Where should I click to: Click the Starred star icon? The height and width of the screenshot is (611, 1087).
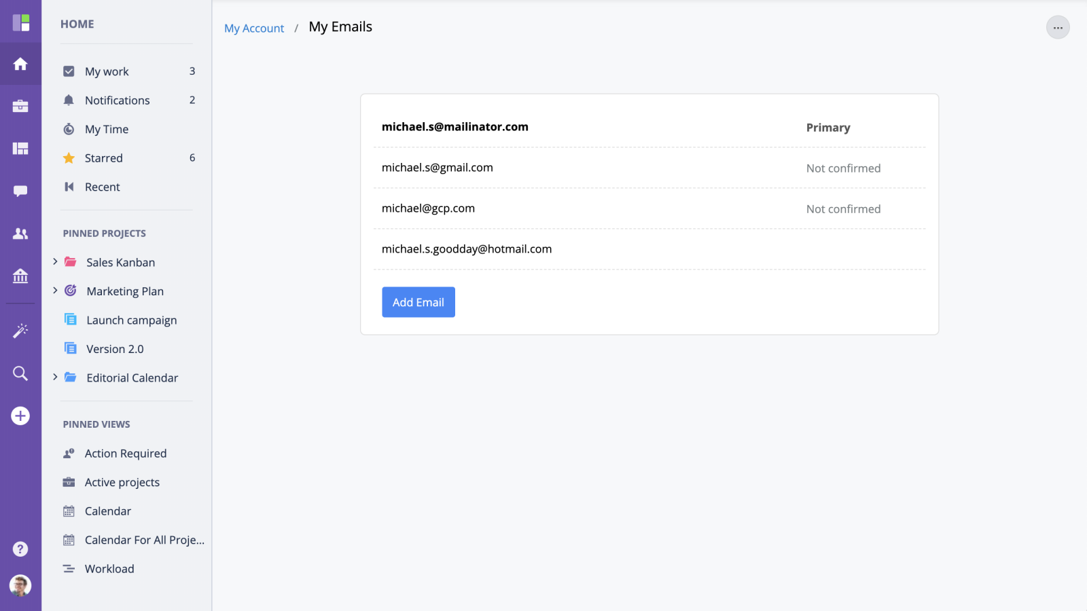(69, 158)
